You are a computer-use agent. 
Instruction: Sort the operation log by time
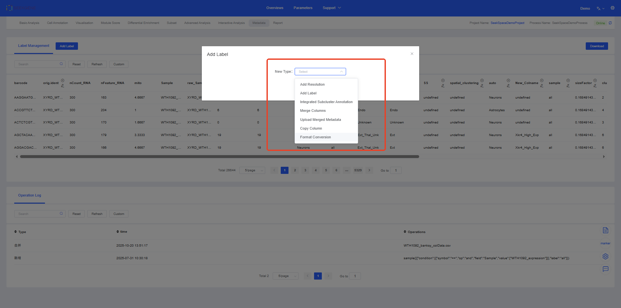coord(118,231)
